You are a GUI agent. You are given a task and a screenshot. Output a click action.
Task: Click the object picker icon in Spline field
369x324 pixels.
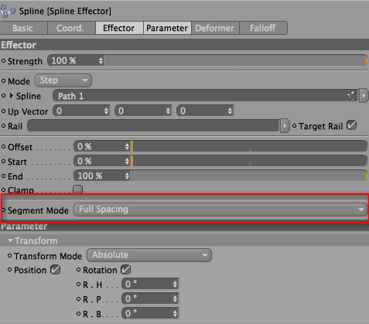(x=352, y=96)
